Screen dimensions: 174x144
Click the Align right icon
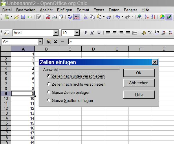tap(121, 33)
